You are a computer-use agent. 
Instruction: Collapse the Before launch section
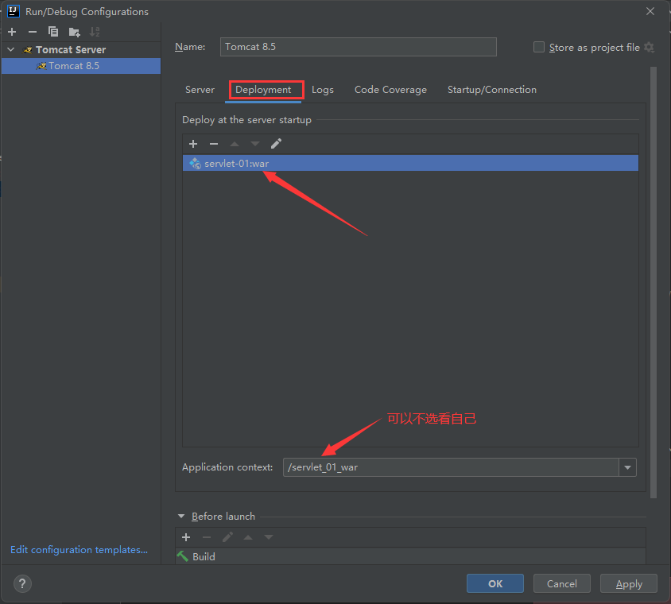181,517
